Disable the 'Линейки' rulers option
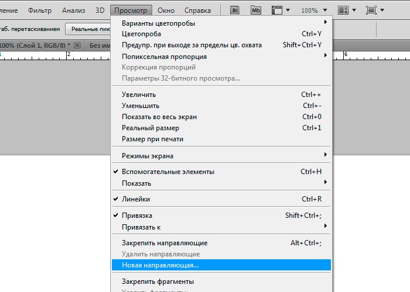410x292 pixels. click(x=136, y=199)
